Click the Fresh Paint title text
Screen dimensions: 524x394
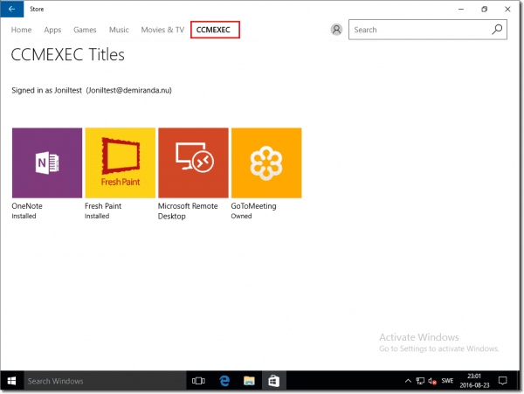click(103, 206)
